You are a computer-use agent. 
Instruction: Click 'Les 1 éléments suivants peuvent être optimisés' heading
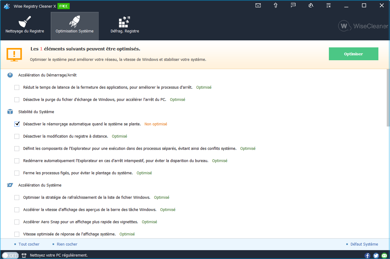pos(85,49)
